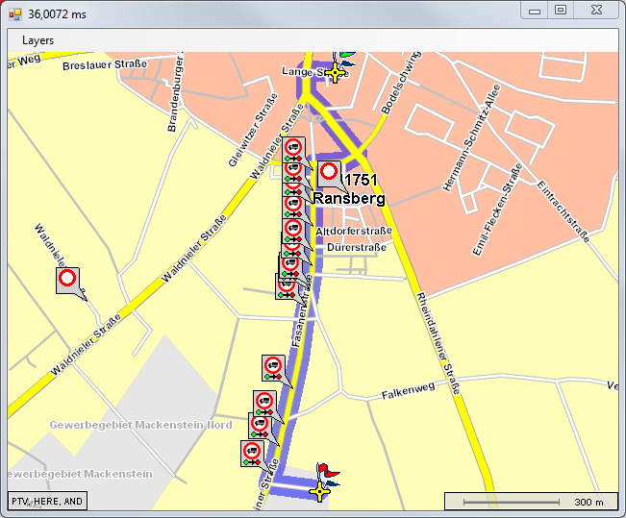Screen dimensions: 626x518
Task: Open the Layers menu
Action: [38, 40]
